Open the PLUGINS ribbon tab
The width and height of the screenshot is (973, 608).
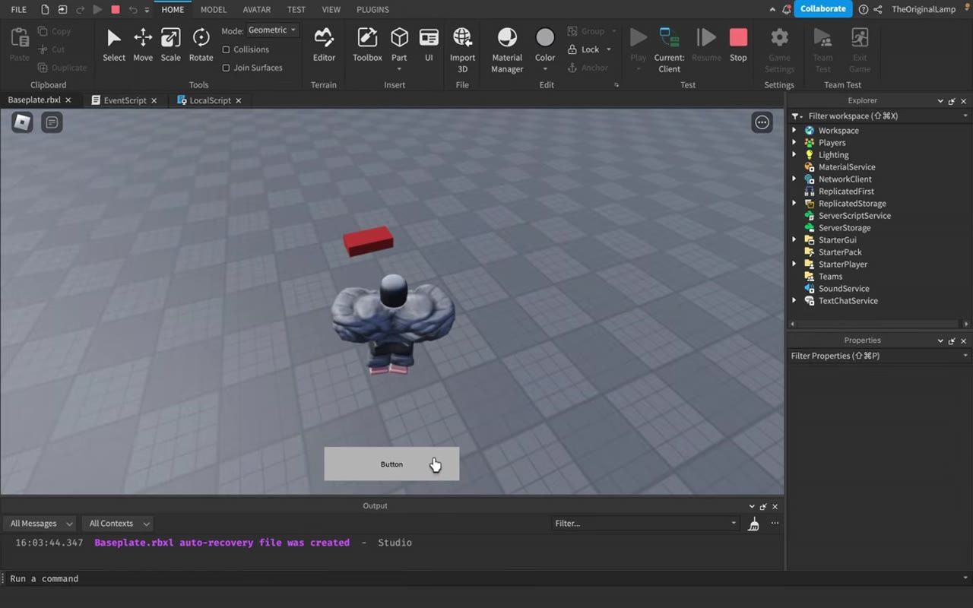pos(372,9)
